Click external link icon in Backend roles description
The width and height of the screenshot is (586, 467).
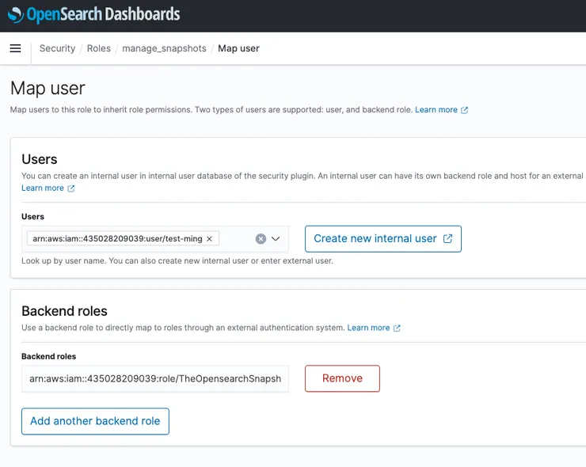(x=397, y=328)
